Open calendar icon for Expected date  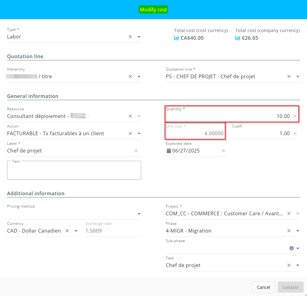point(169,151)
